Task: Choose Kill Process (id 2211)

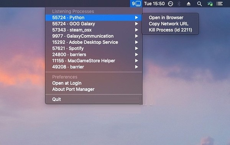Action: [x=171, y=30]
